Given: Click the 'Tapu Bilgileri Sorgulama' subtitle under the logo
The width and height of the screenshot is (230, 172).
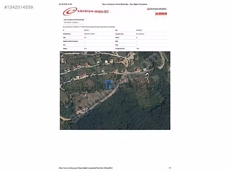Looking at the screenshot, I should pyautogui.click(x=71, y=23).
